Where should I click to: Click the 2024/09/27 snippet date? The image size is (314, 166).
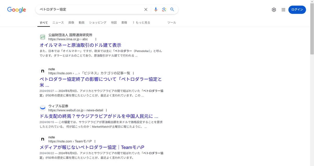[47, 91]
